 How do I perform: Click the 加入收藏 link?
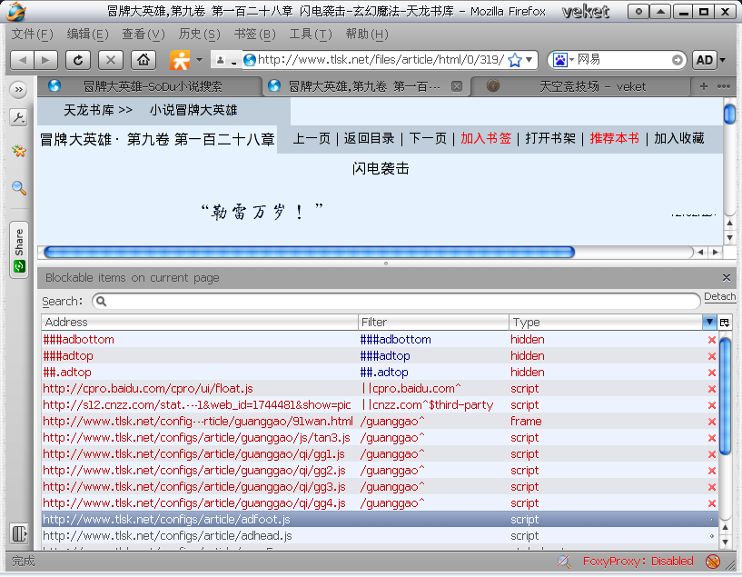(679, 139)
